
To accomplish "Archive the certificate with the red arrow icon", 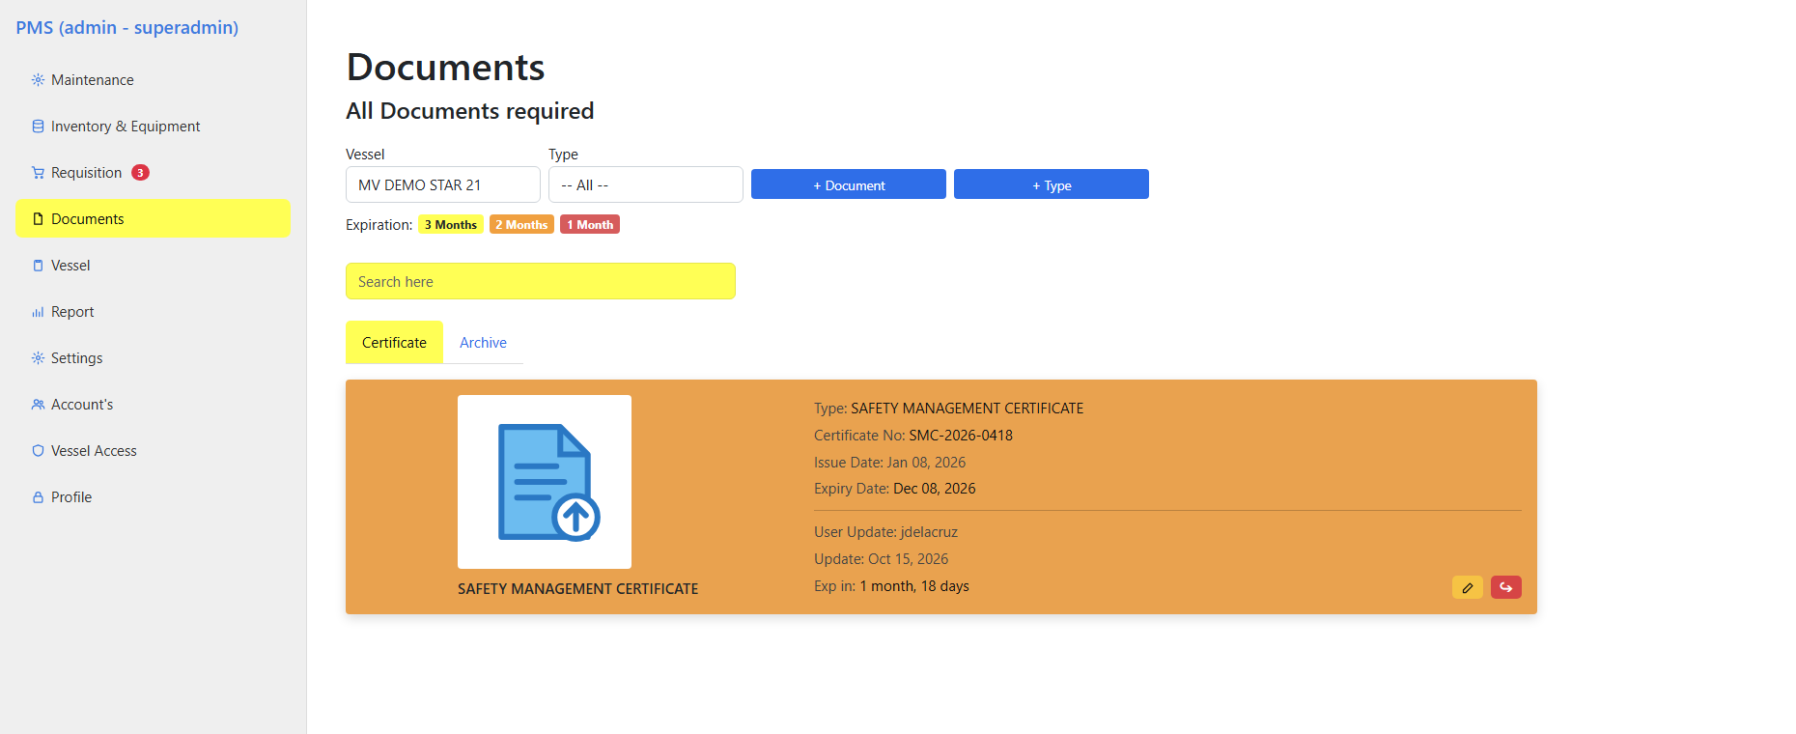I will pyautogui.click(x=1505, y=587).
